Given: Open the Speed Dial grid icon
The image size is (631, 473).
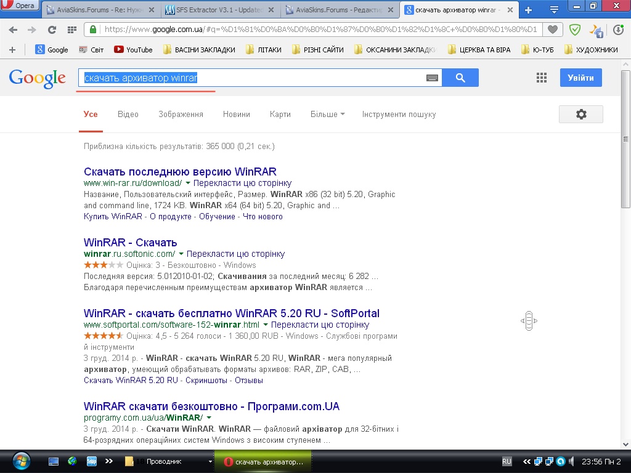Looking at the screenshot, I should [x=72, y=30].
